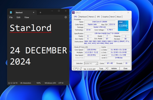Click the Code Name value Raptor Lake
Image resolution: width=153 pixels, height=100 pixels.
[x=92, y=24]
